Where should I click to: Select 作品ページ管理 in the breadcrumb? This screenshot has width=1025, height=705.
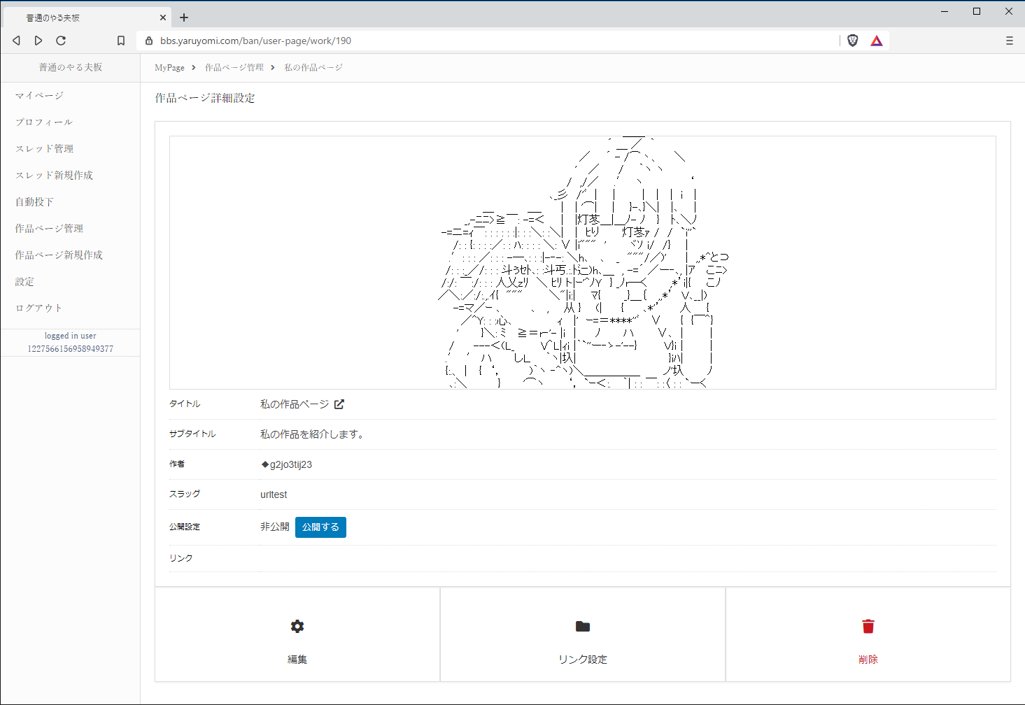pos(233,67)
